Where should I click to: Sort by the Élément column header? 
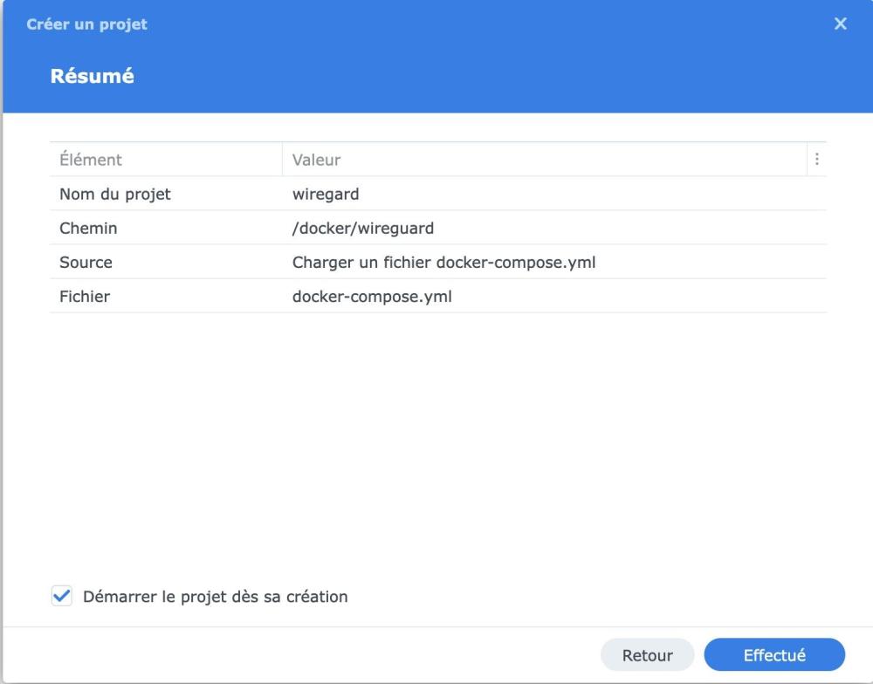coord(91,160)
